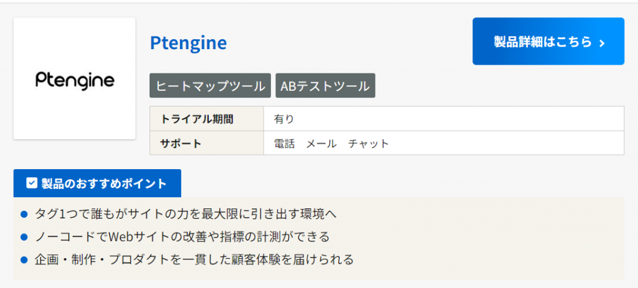
Task: Select the ABテストツール tag
Action: 325,86
